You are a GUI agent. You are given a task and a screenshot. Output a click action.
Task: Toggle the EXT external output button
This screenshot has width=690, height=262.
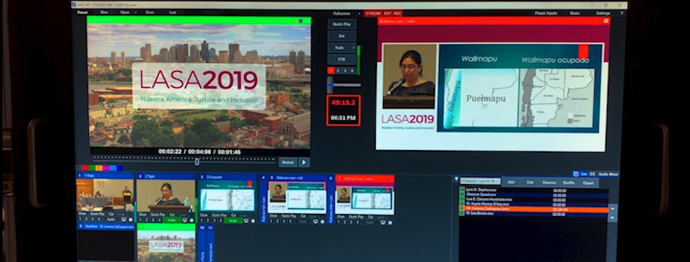point(388,13)
